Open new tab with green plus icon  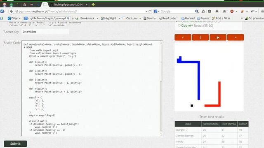(93, 5)
